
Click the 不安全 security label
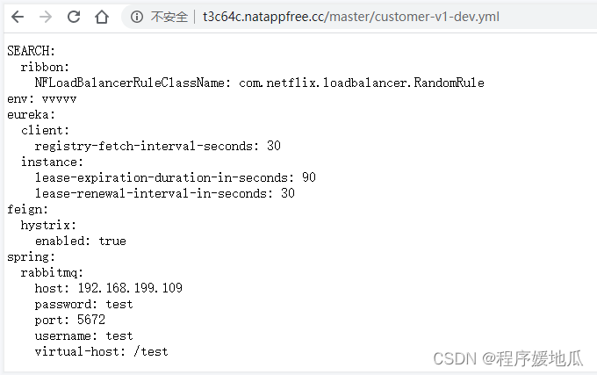click(x=169, y=17)
